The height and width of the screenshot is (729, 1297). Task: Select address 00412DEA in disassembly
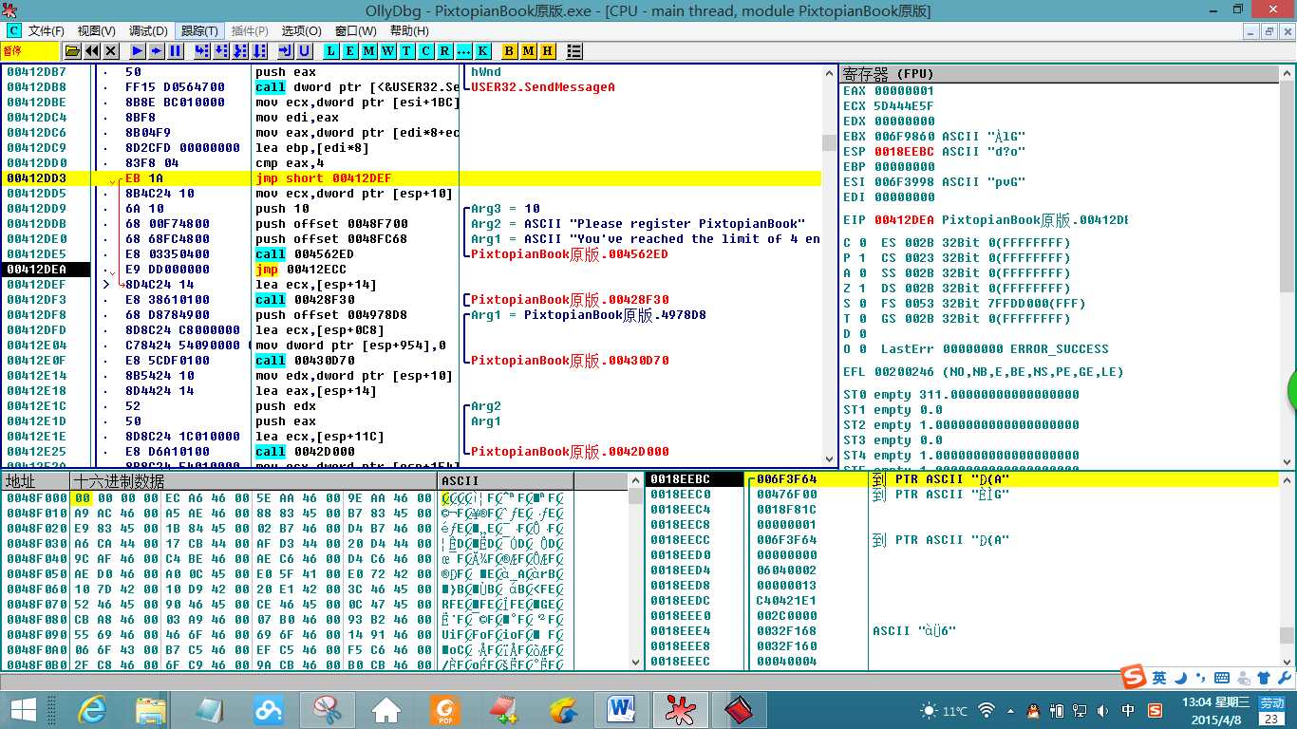tap(36, 270)
